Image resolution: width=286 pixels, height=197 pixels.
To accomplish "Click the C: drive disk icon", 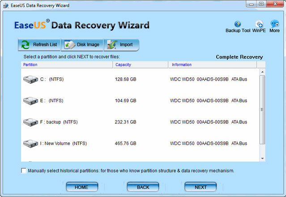I will click(30, 79).
